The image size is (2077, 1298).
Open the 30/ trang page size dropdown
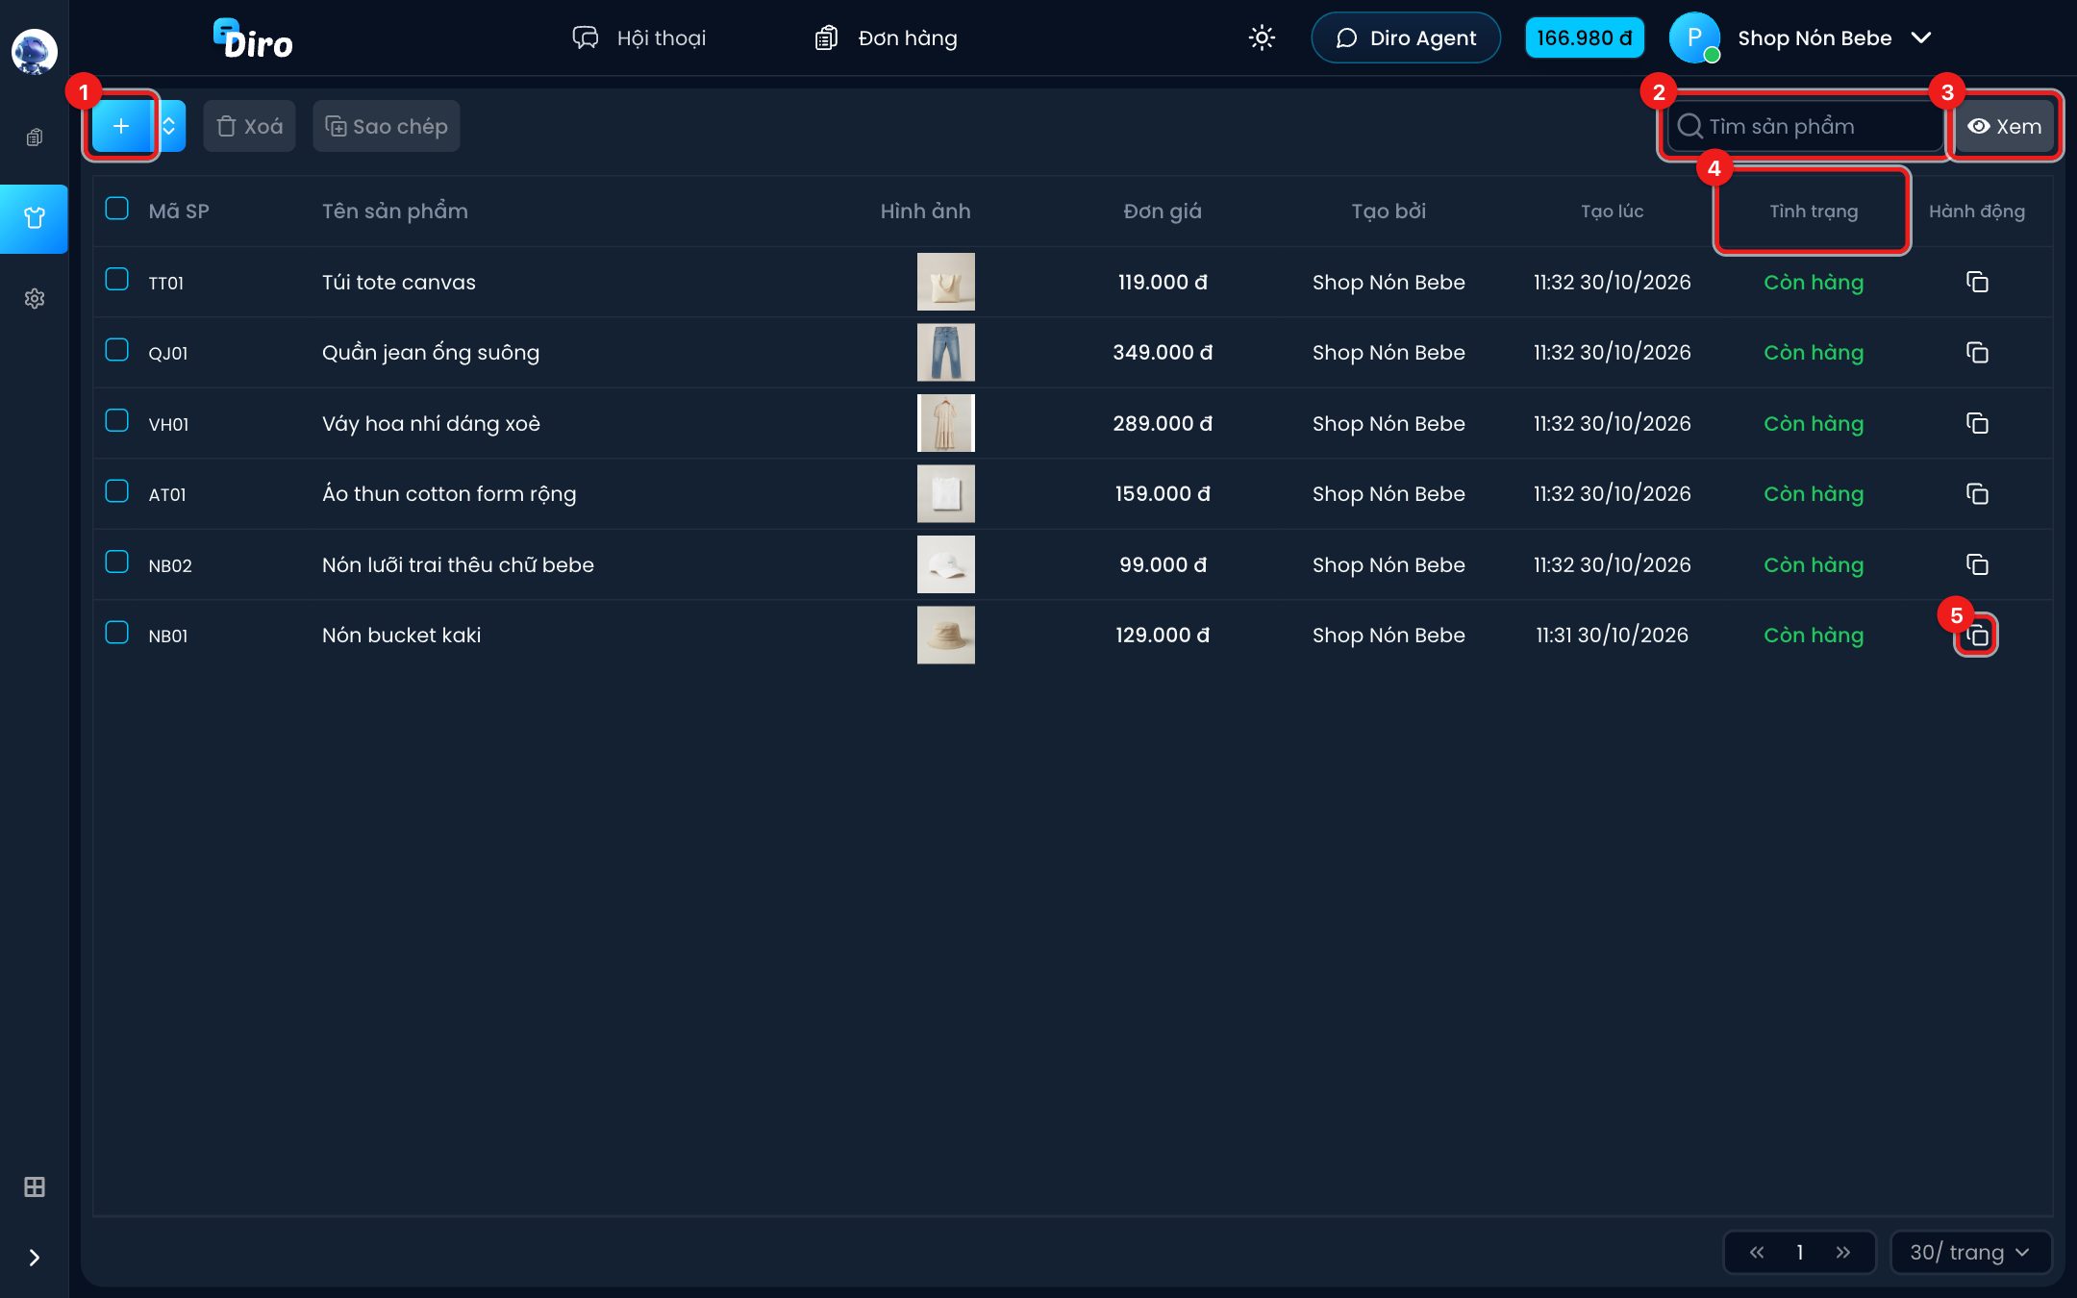(1970, 1252)
